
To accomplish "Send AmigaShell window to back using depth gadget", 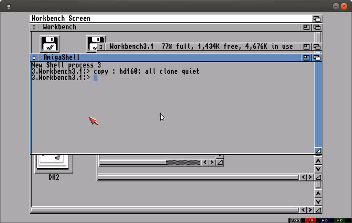I will pyautogui.click(x=317, y=58).
